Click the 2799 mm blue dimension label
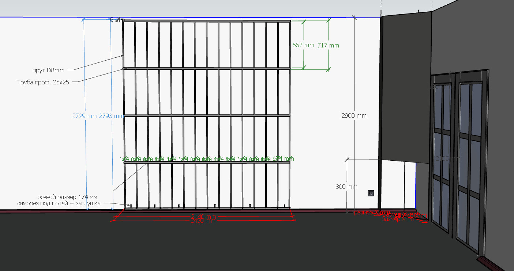 tap(85, 116)
